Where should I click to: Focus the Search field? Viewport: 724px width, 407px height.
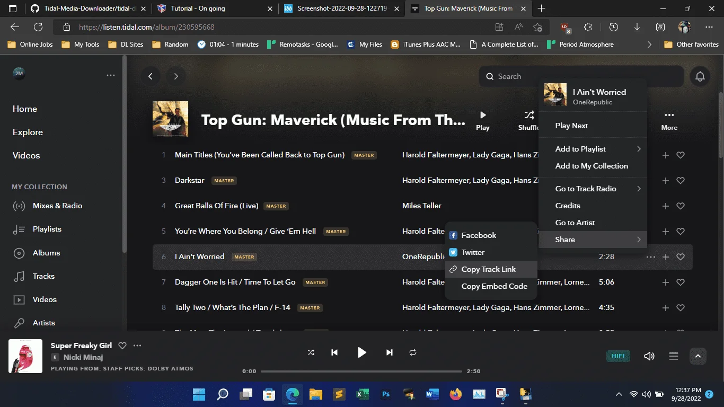pos(581,76)
